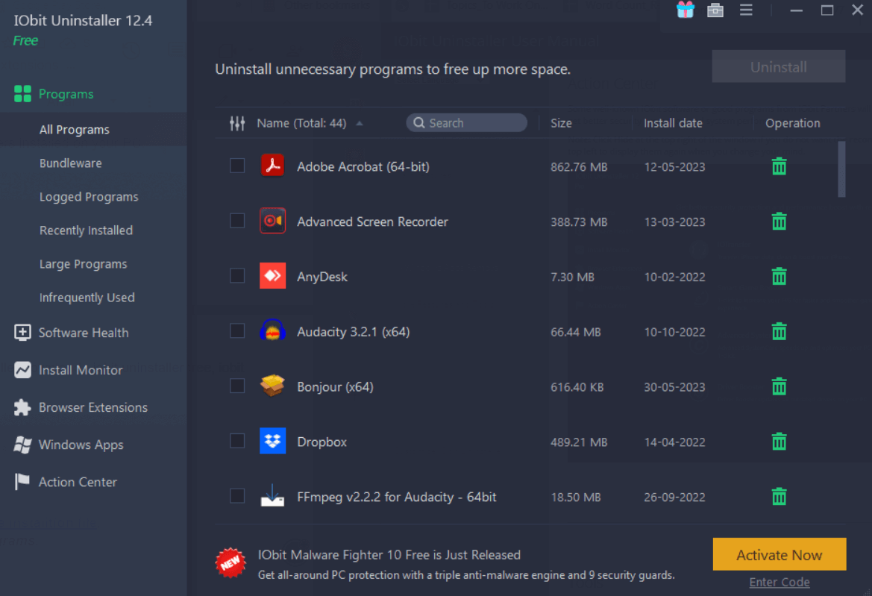
Task: Tick the FFmpeg v2.2.2 for Audacity checkbox
Action: coord(237,496)
